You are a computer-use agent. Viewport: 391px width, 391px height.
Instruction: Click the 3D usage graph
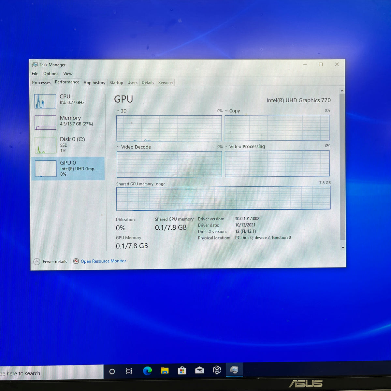169,128
